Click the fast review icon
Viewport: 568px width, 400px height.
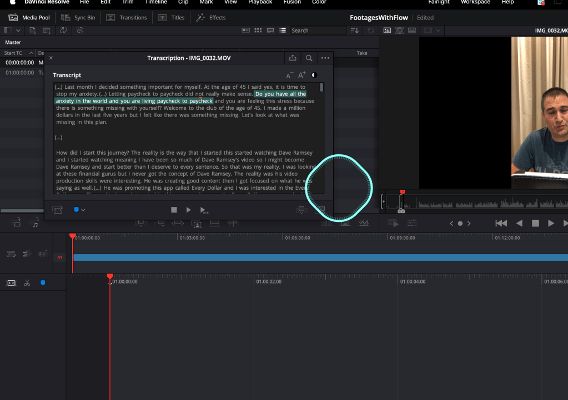[x=394, y=224]
